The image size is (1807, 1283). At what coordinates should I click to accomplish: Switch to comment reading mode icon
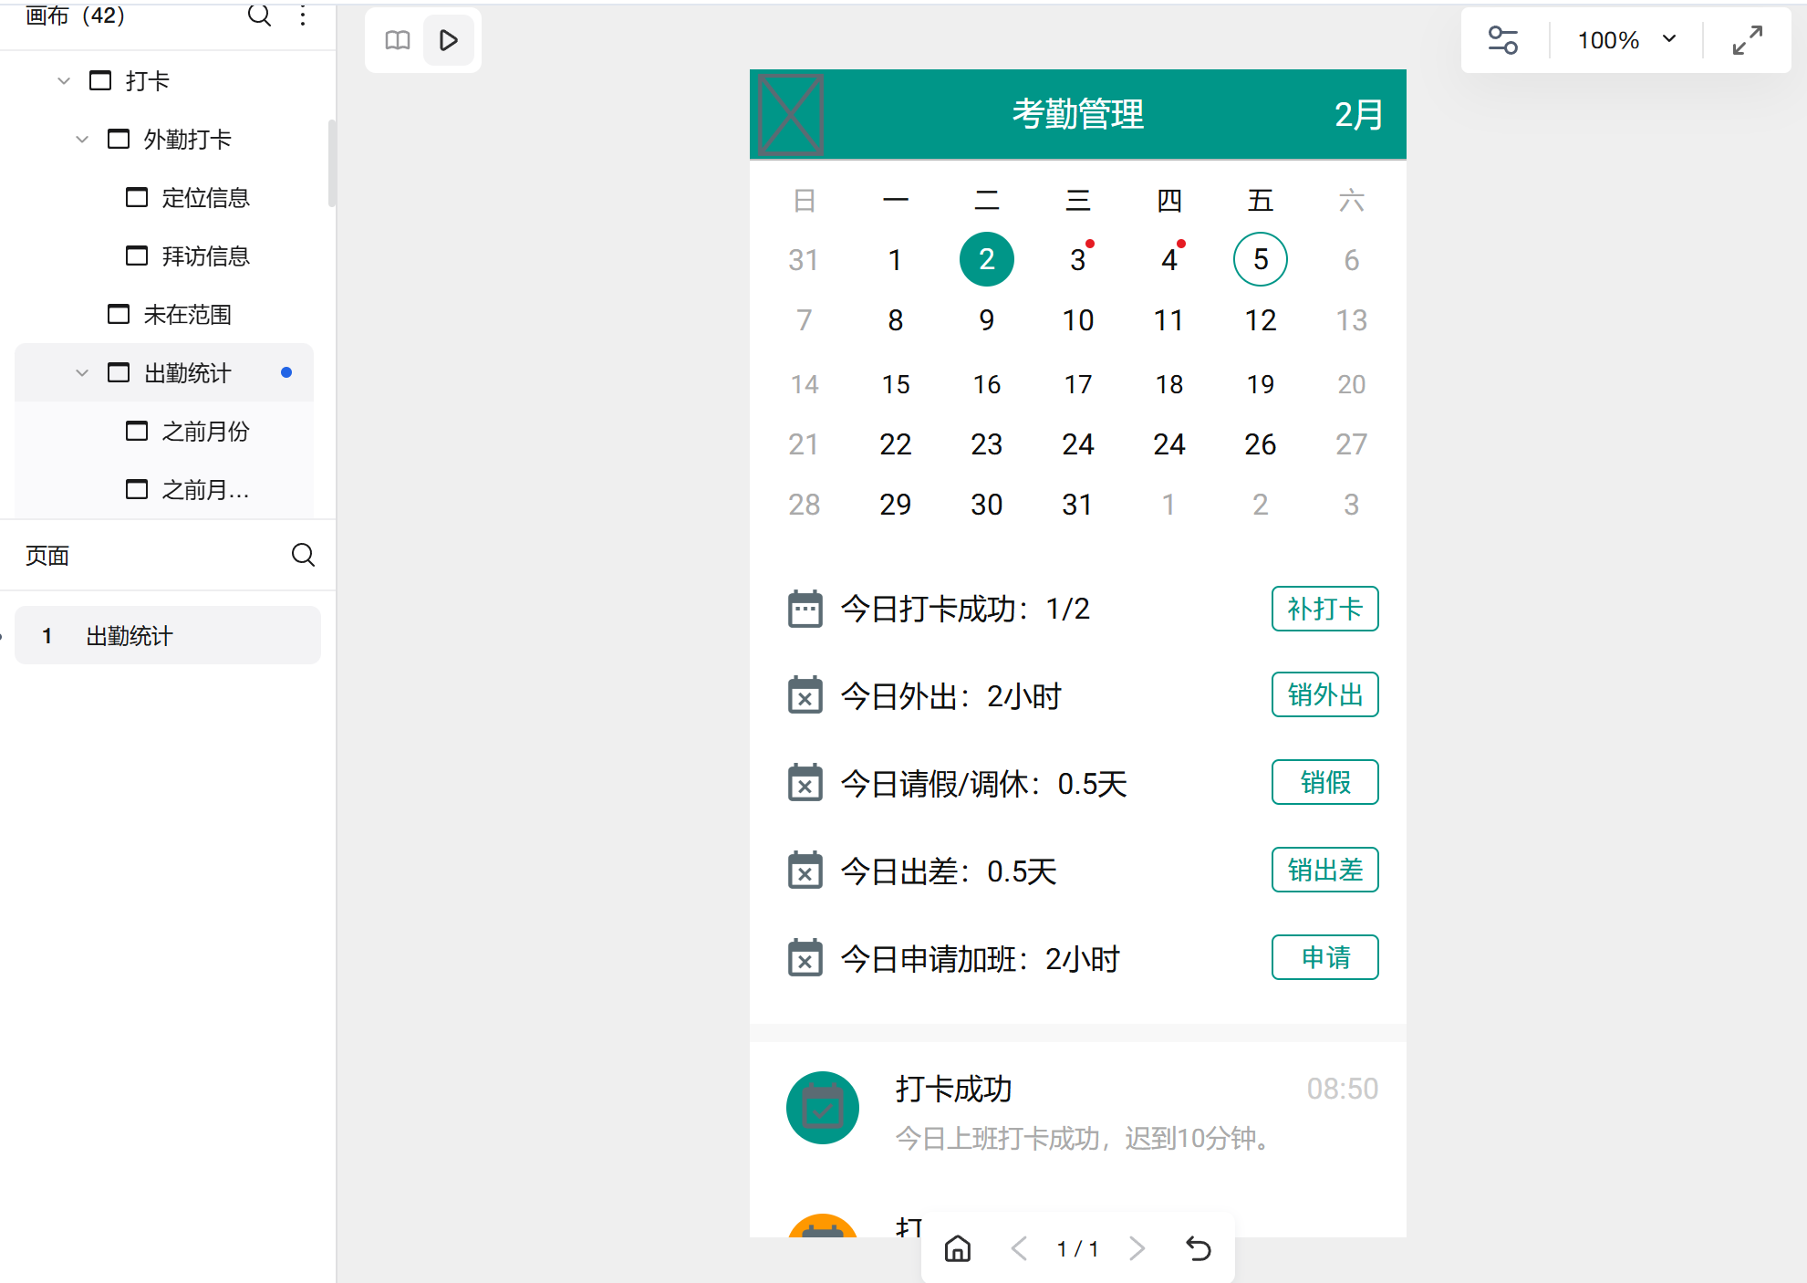pos(397,40)
